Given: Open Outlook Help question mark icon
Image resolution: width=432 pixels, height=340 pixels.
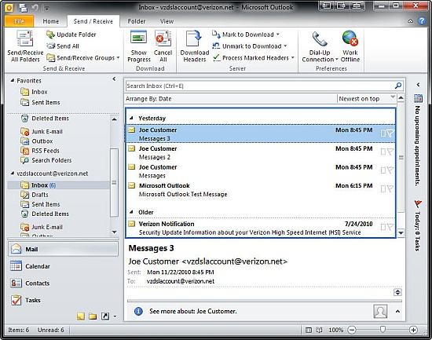Looking at the screenshot, I should [422, 21].
